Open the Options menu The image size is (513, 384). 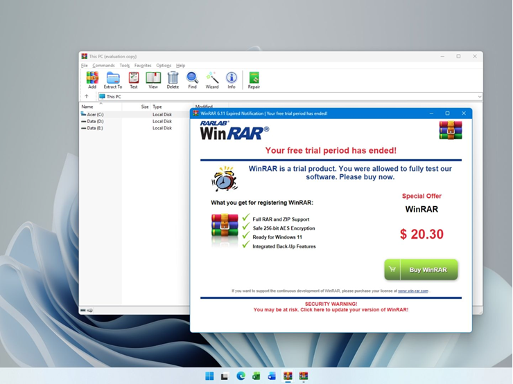(x=164, y=65)
